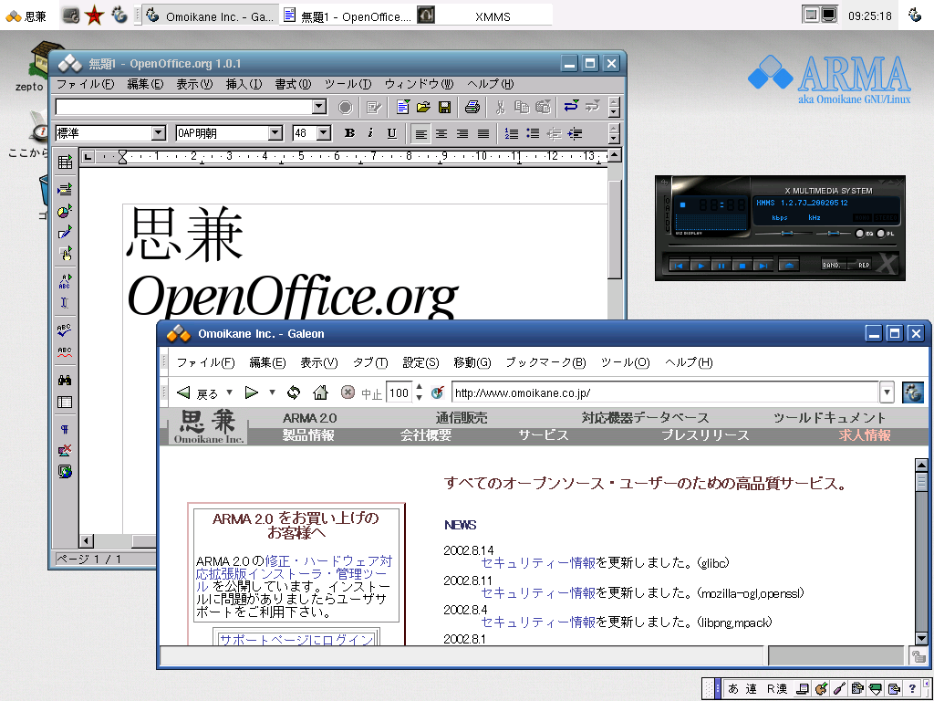Click プレスリリース link on Omoikane page
This screenshot has height=701, width=934.
tap(705, 435)
